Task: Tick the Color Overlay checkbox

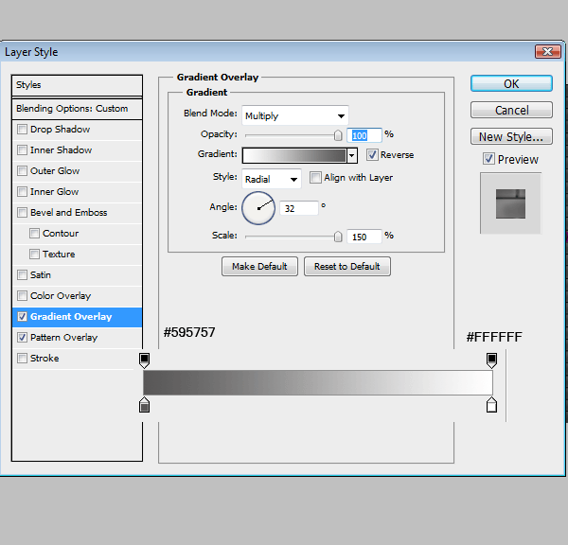Action: pyautogui.click(x=22, y=296)
